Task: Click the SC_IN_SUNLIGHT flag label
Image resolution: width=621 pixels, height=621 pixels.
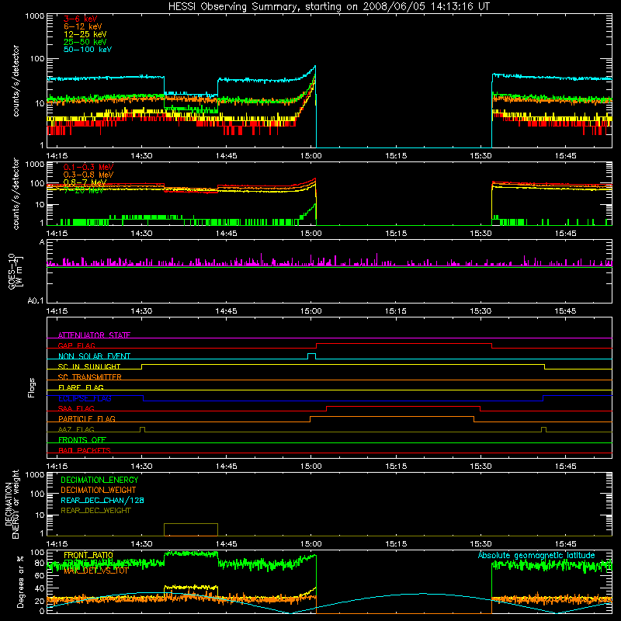Action: pos(89,366)
